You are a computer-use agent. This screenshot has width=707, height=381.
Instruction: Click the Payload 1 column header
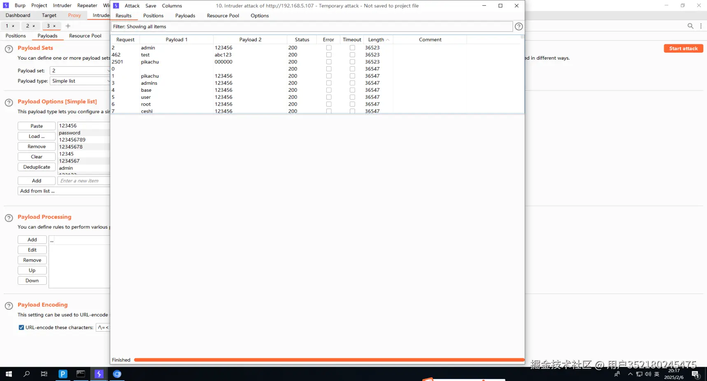(x=177, y=39)
